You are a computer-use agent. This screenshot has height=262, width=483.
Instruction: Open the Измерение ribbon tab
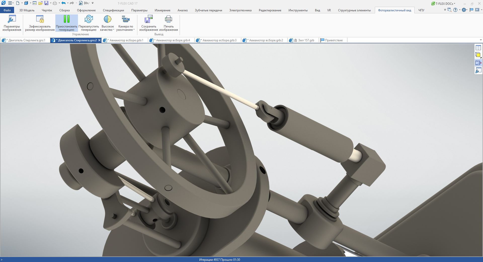(163, 10)
